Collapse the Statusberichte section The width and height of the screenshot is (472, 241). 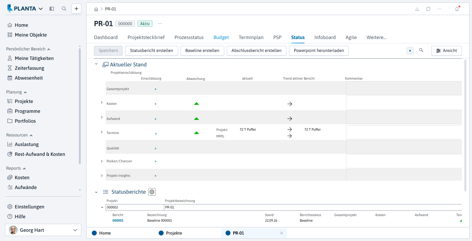[96, 192]
